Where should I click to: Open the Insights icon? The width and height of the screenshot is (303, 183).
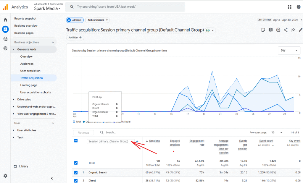[278, 30]
